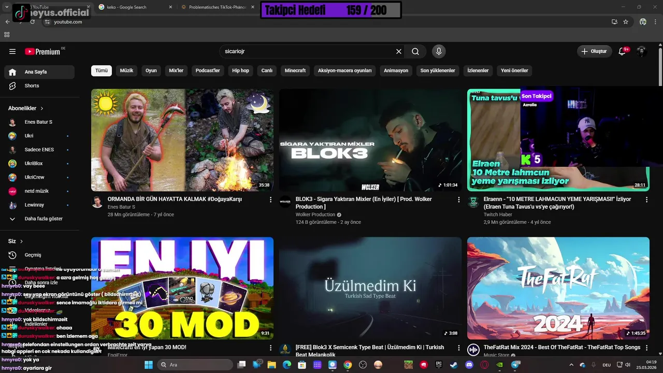This screenshot has height=373, width=663.
Task: Open more options for TheFatRat Mix 2024
Action: pos(646,348)
